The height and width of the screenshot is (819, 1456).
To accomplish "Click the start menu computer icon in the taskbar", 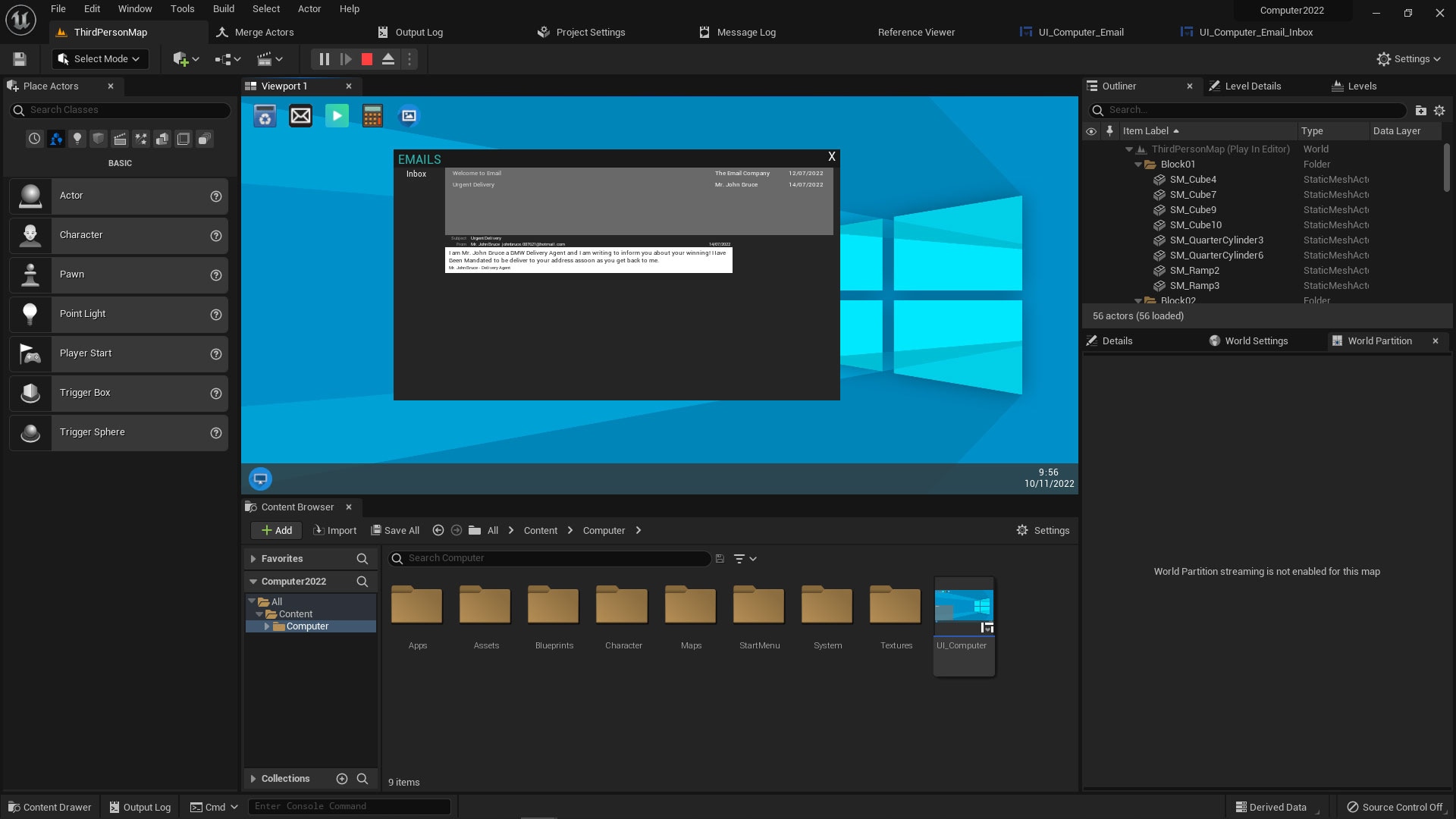I will [x=260, y=479].
